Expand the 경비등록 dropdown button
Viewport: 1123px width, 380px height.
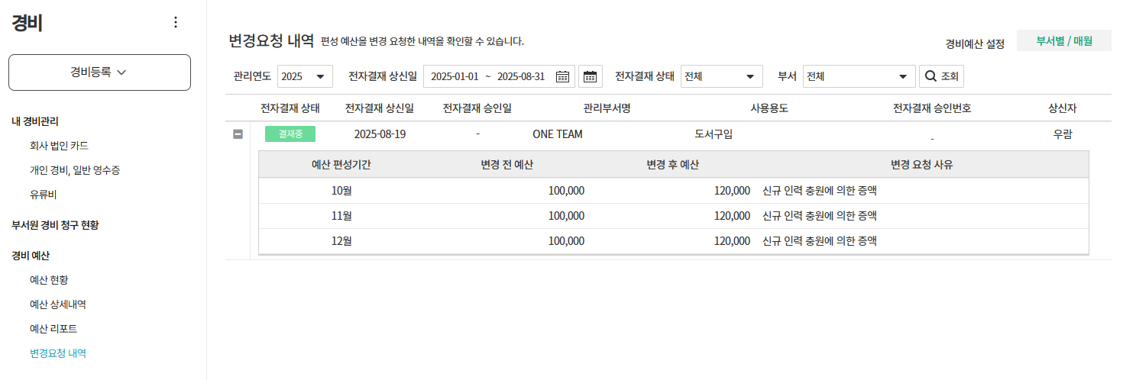pyautogui.click(x=99, y=72)
